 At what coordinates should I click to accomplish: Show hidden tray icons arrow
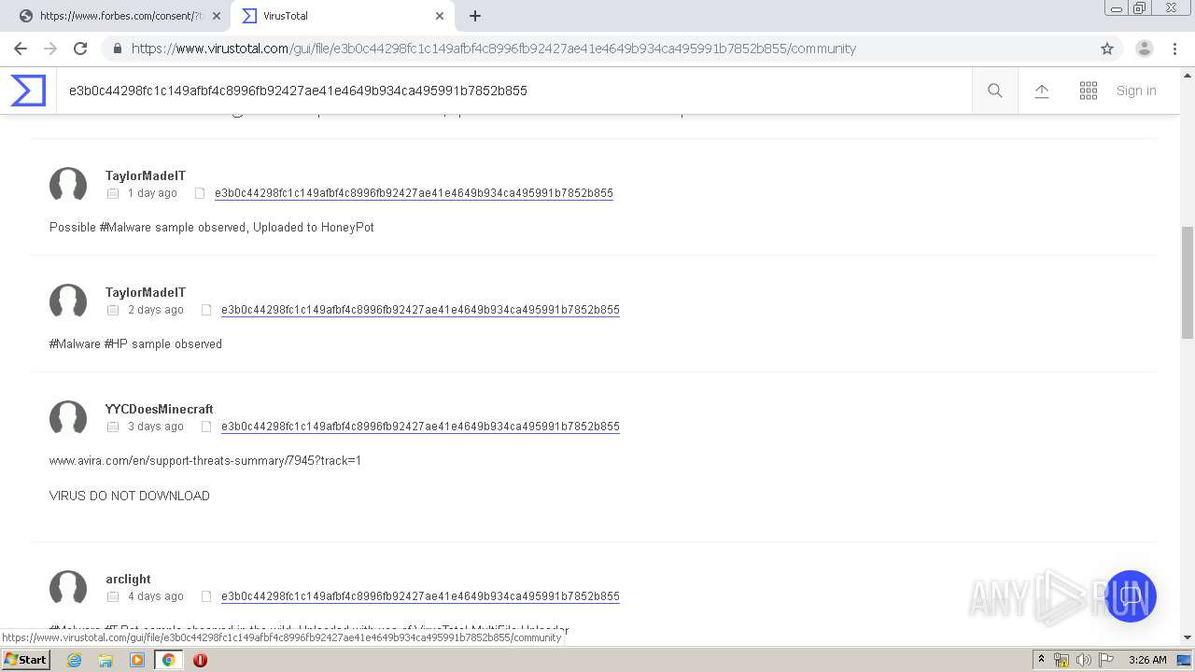pos(1041,660)
